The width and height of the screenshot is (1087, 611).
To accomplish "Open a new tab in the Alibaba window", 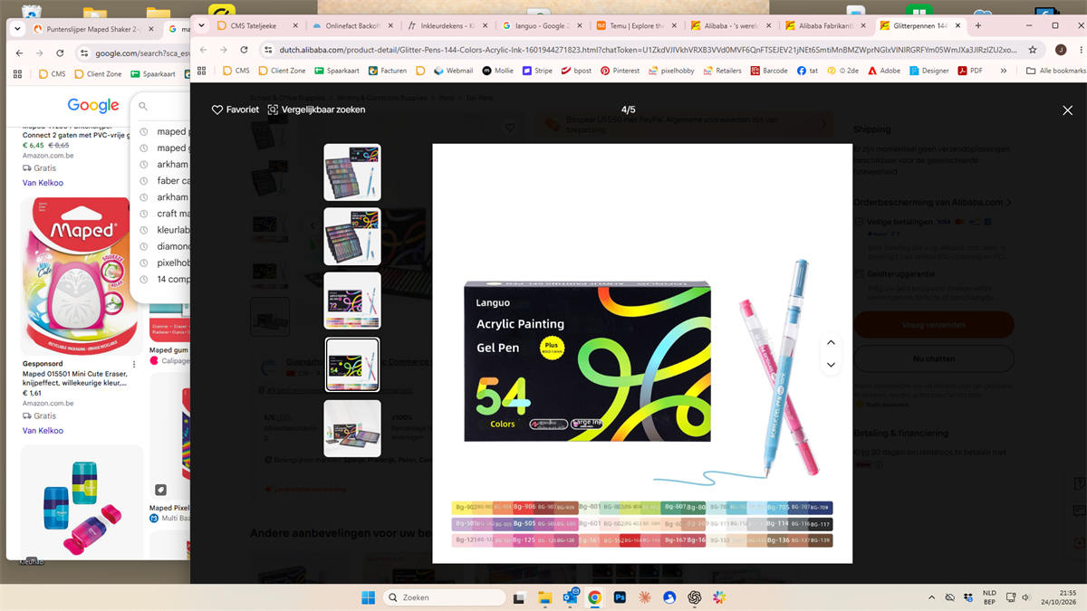I will pyautogui.click(x=977, y=25).
